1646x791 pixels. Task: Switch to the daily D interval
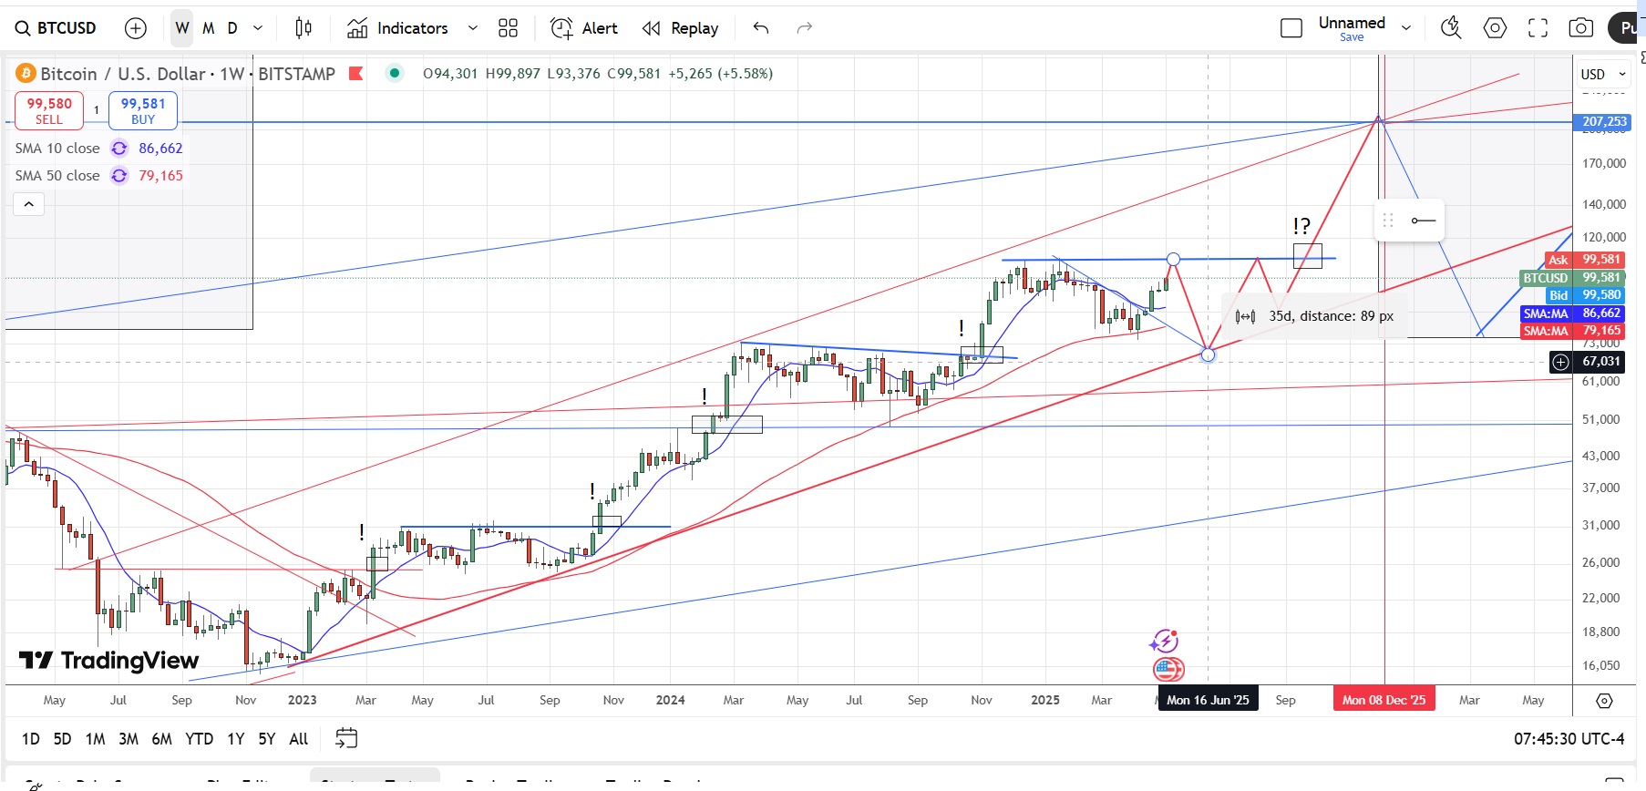pos(232,28)
